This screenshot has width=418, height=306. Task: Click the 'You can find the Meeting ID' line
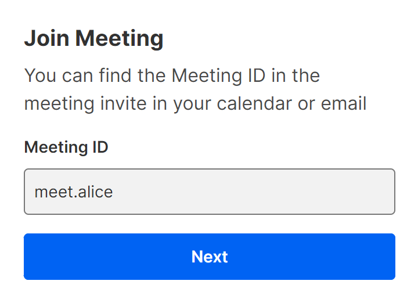pyautogui.click(x=172, y=75)
